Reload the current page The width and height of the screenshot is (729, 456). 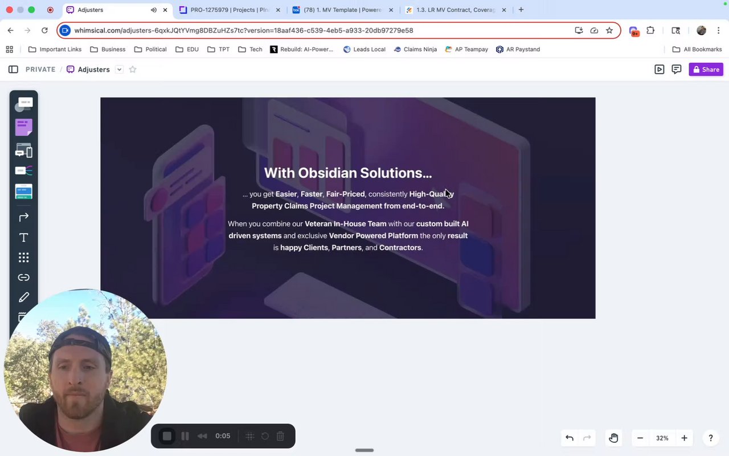(x=45, y=30)
